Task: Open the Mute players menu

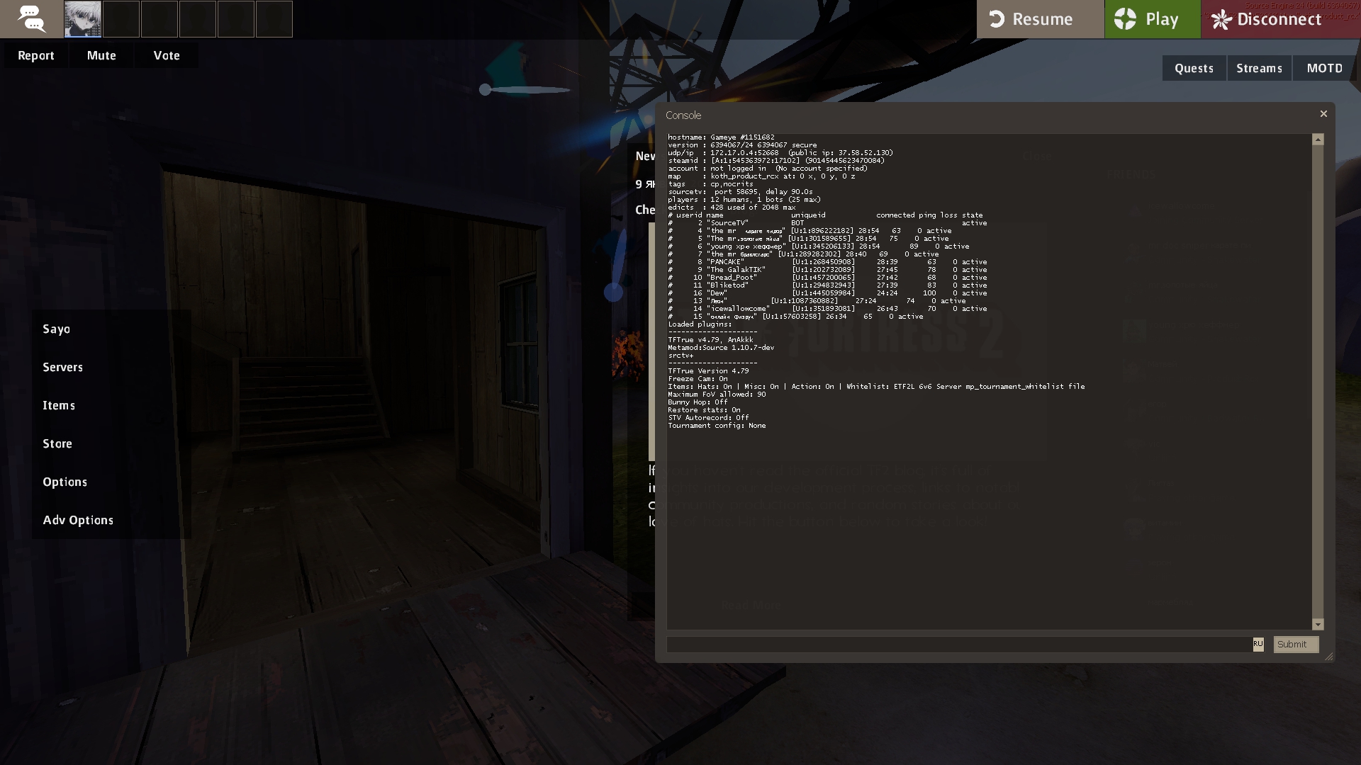Action: click(x=101, y=55)
